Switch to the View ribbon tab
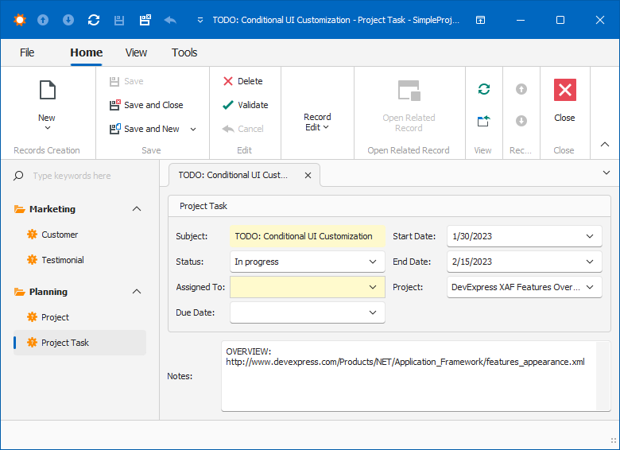The height and width of the screenshot is (450, 620). click(x=136, y=52)
